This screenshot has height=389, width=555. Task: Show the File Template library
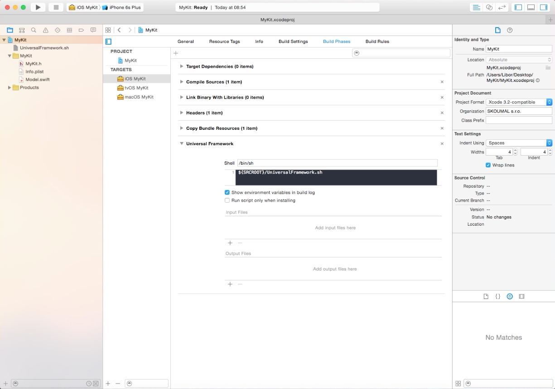point(486,297)
